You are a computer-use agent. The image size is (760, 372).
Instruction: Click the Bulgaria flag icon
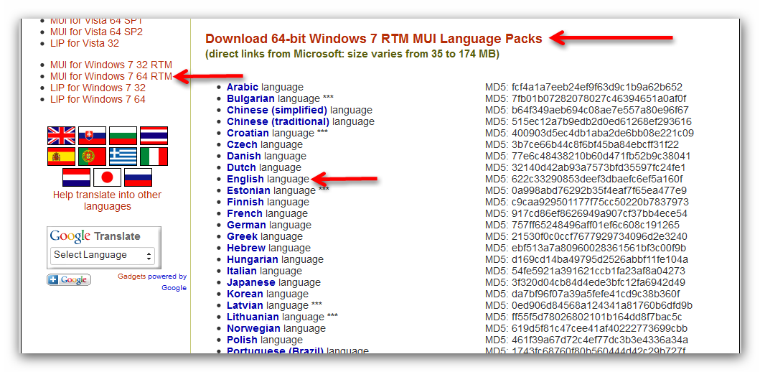point(123,135)
